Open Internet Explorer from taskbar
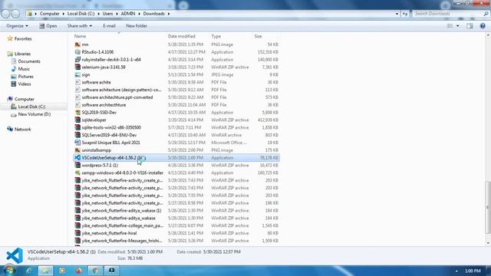The width and height of the screenshot is (491, 276). (29, 271)
